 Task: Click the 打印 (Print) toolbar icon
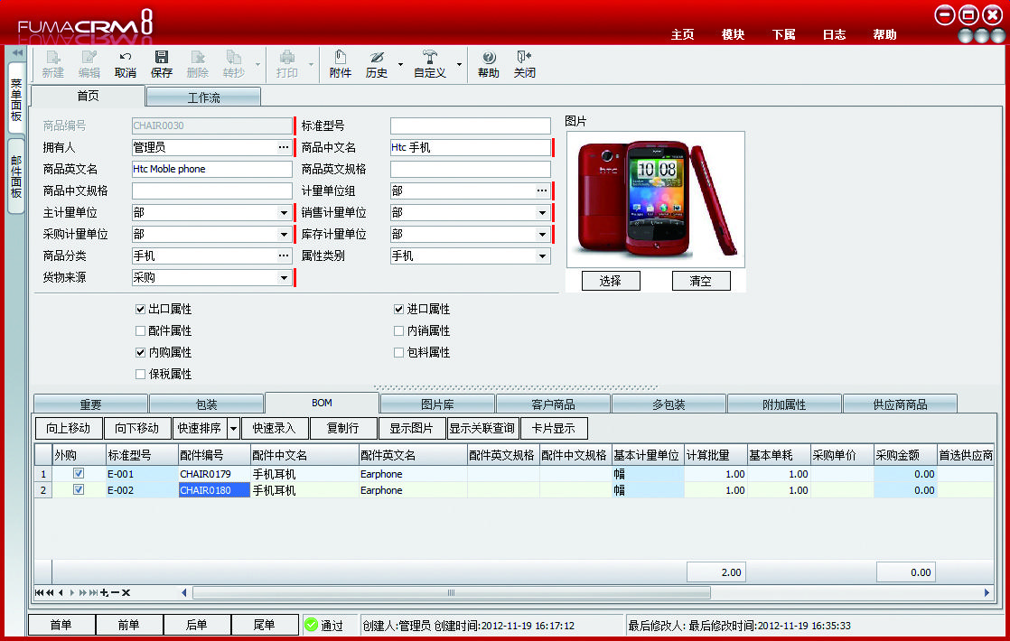[287, 58]
